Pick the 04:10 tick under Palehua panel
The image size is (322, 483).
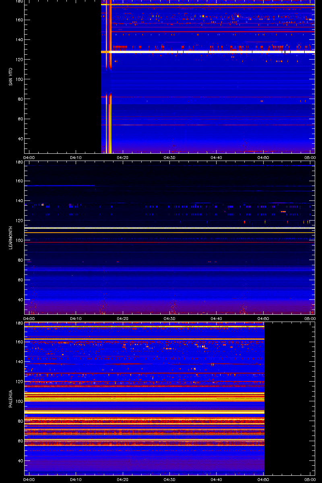(76, 479)
